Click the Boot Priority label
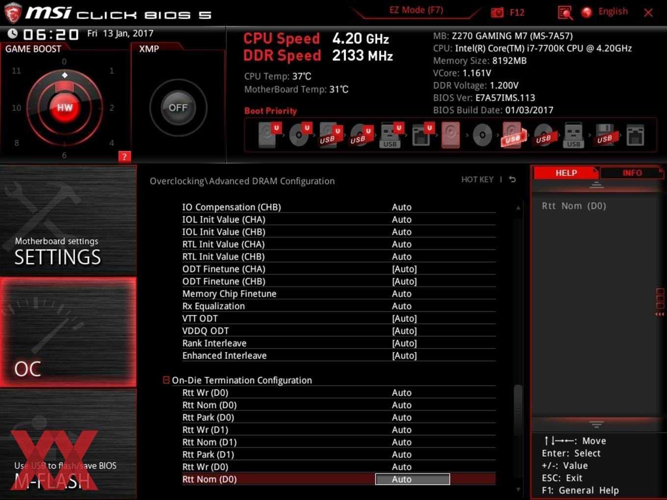Screen dimensions: 667x500 (271, 111)
